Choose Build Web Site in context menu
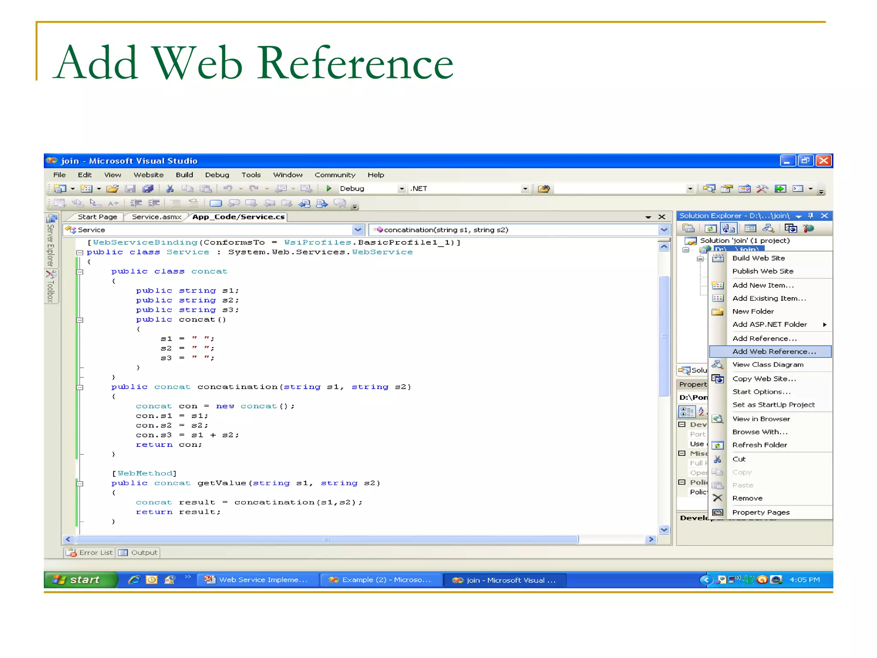 770,258
